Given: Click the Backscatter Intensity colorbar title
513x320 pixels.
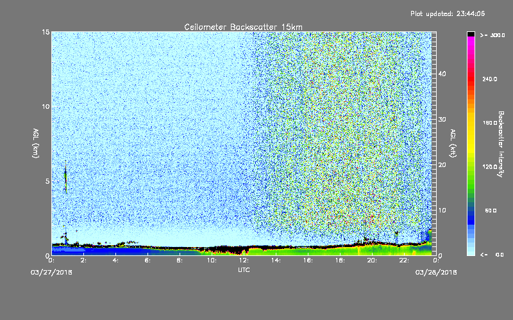Looking at the screenshot, I should (500, 144).
